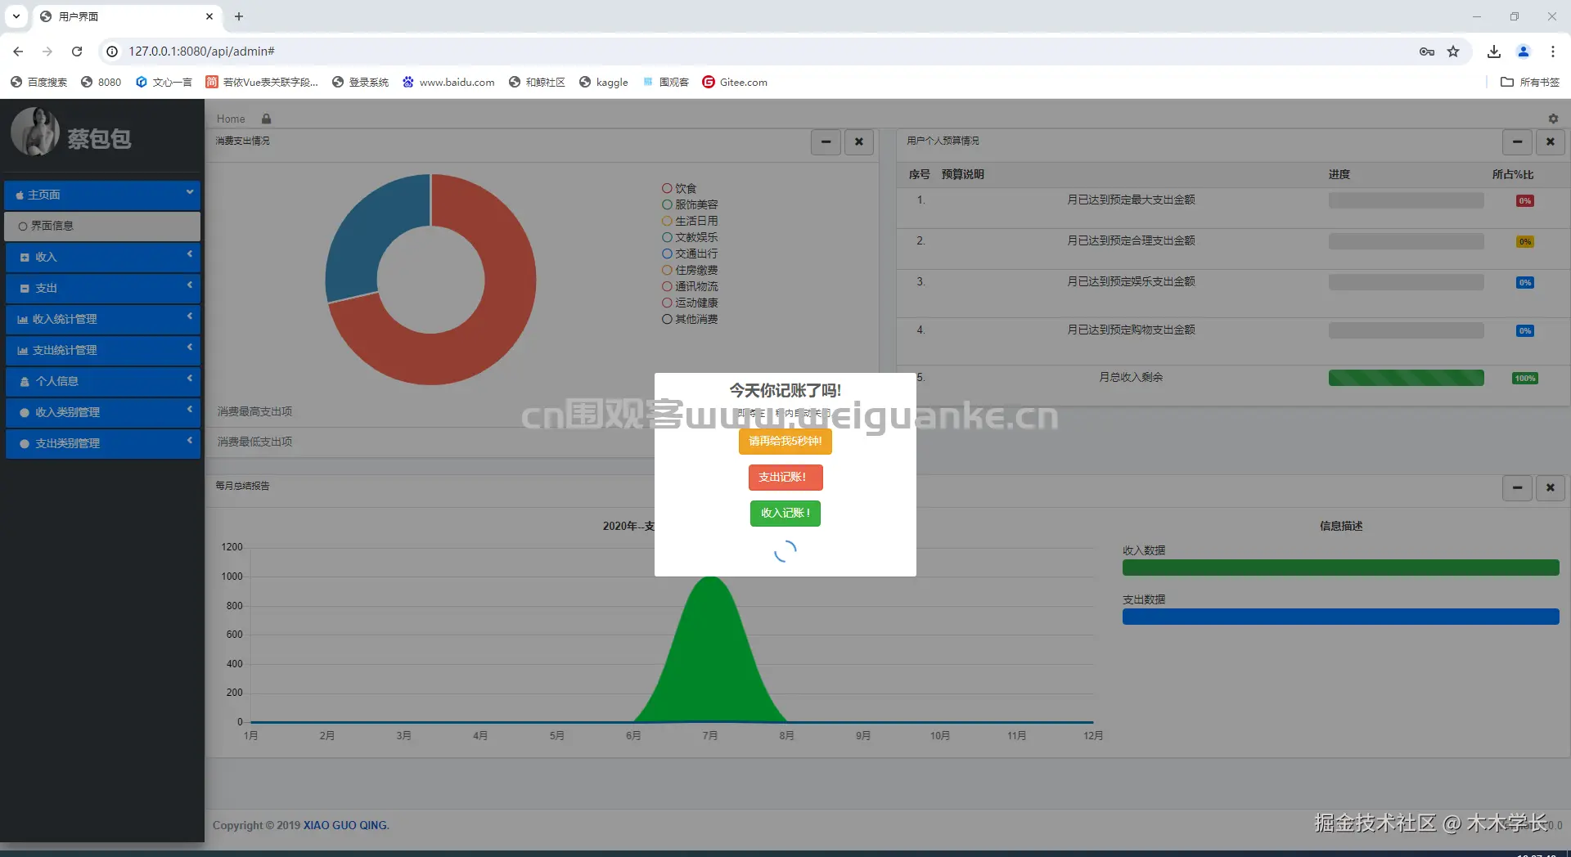
Task: Open the browser downloads icon
Action: coord(1494,52)
